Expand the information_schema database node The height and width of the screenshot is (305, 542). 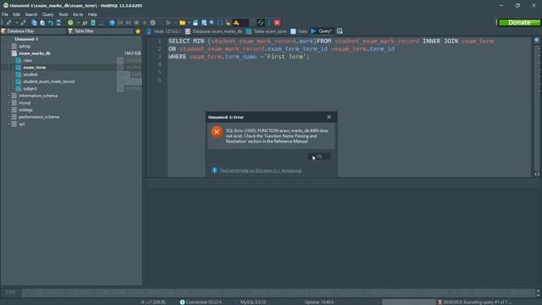pyautogui.click(x=9, y=96)
